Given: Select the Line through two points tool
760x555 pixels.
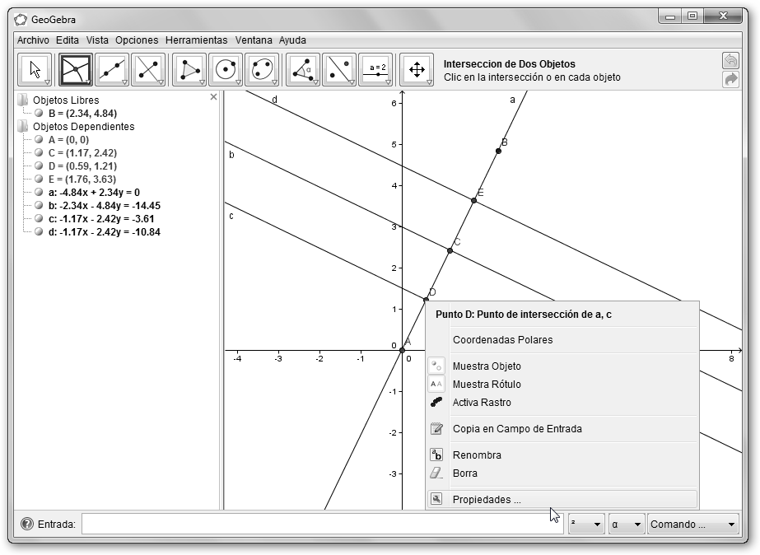Looking at the screenshot, I should tap(111, 70).
